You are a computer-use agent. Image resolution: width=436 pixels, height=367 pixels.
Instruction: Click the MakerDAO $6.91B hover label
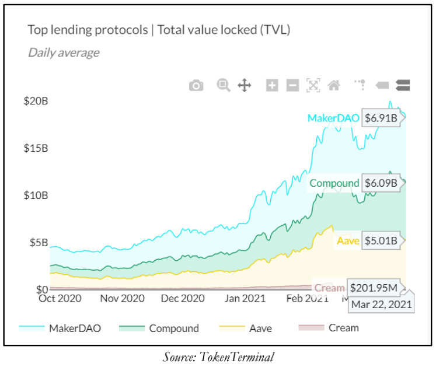pos(381,118)
